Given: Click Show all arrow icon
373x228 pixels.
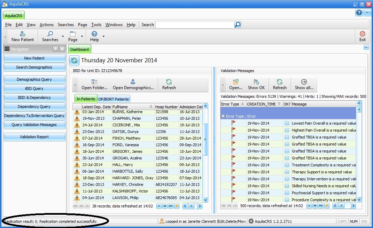Looking at the screenshot, I should click(304, 82).
